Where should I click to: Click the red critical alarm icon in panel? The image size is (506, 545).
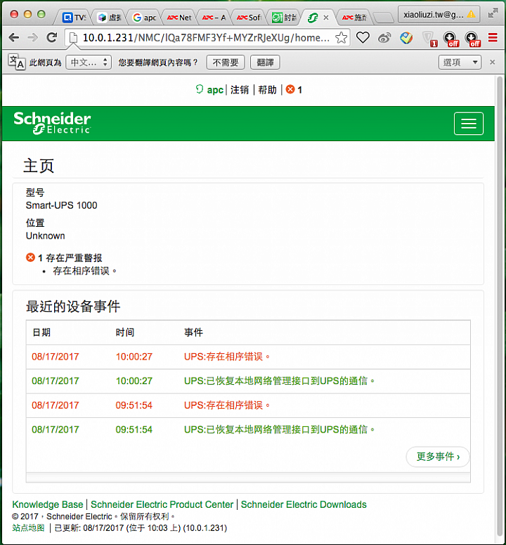tap(30, 257)
